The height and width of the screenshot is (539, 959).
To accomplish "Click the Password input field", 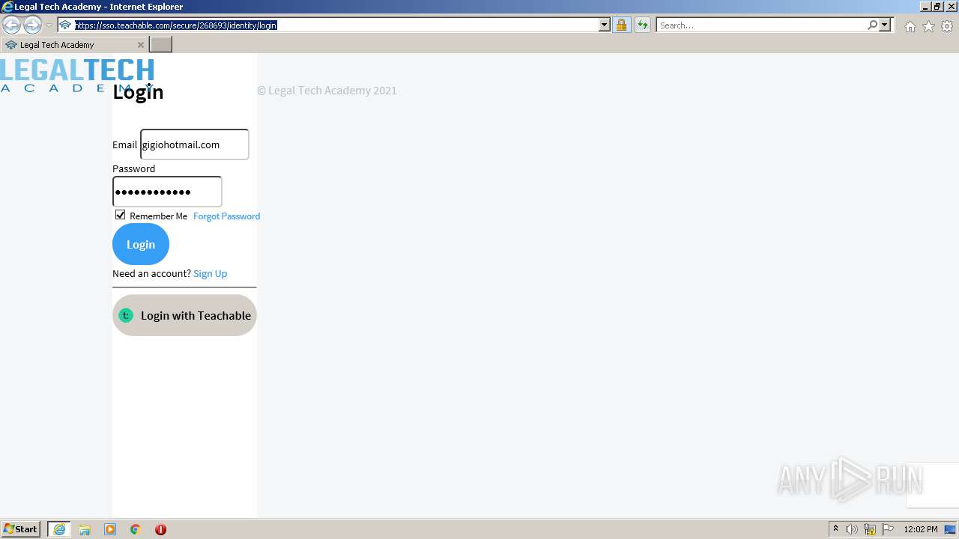I will coord(167,192).
